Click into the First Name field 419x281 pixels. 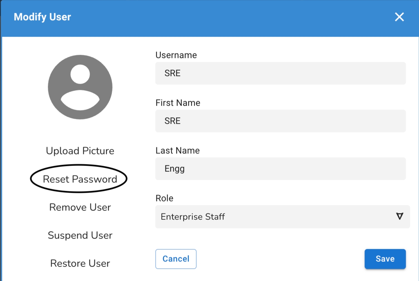(x=280, y=121)
